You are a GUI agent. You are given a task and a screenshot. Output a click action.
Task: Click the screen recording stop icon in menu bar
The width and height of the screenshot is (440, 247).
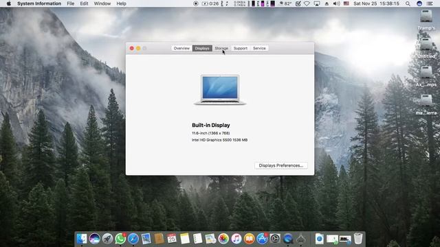point(196,3)
